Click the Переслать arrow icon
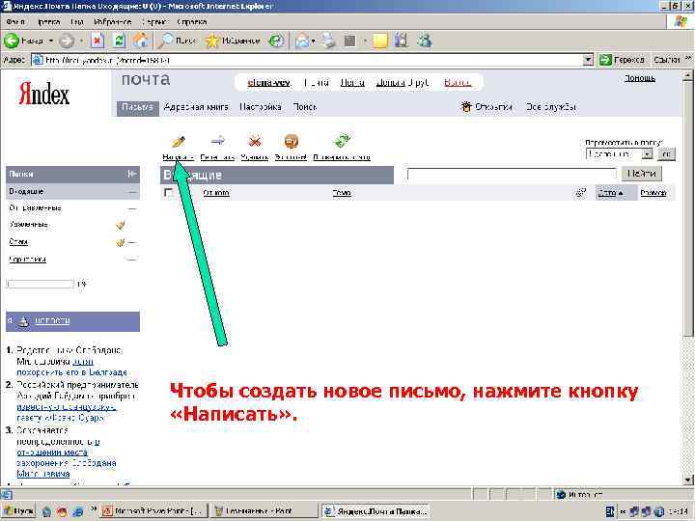This screenshot has width=695, height=521. [217, 141]
